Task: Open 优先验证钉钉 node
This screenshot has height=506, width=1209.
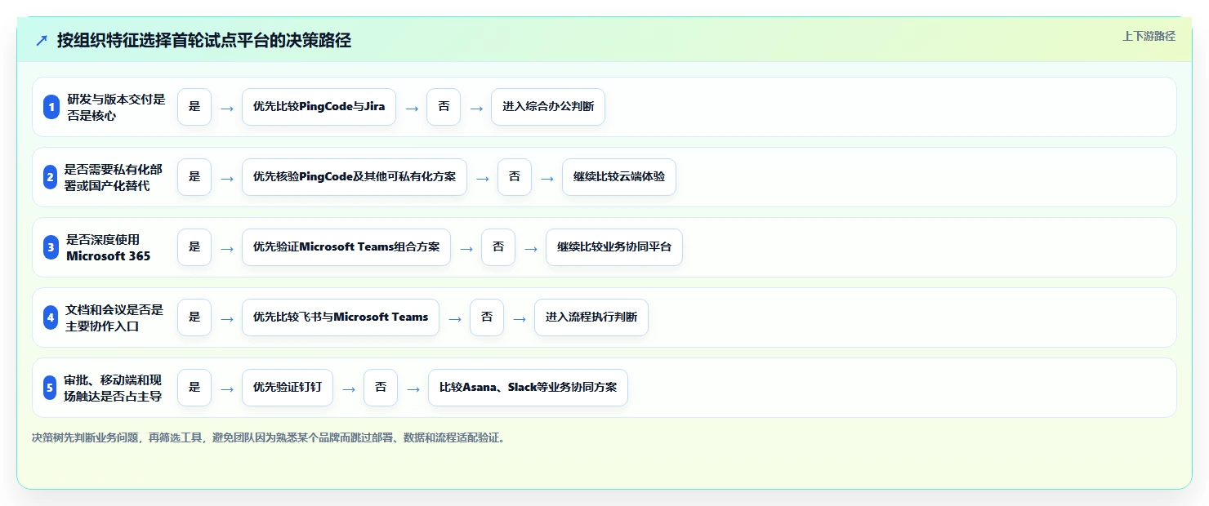Action: tap(288, 388)
